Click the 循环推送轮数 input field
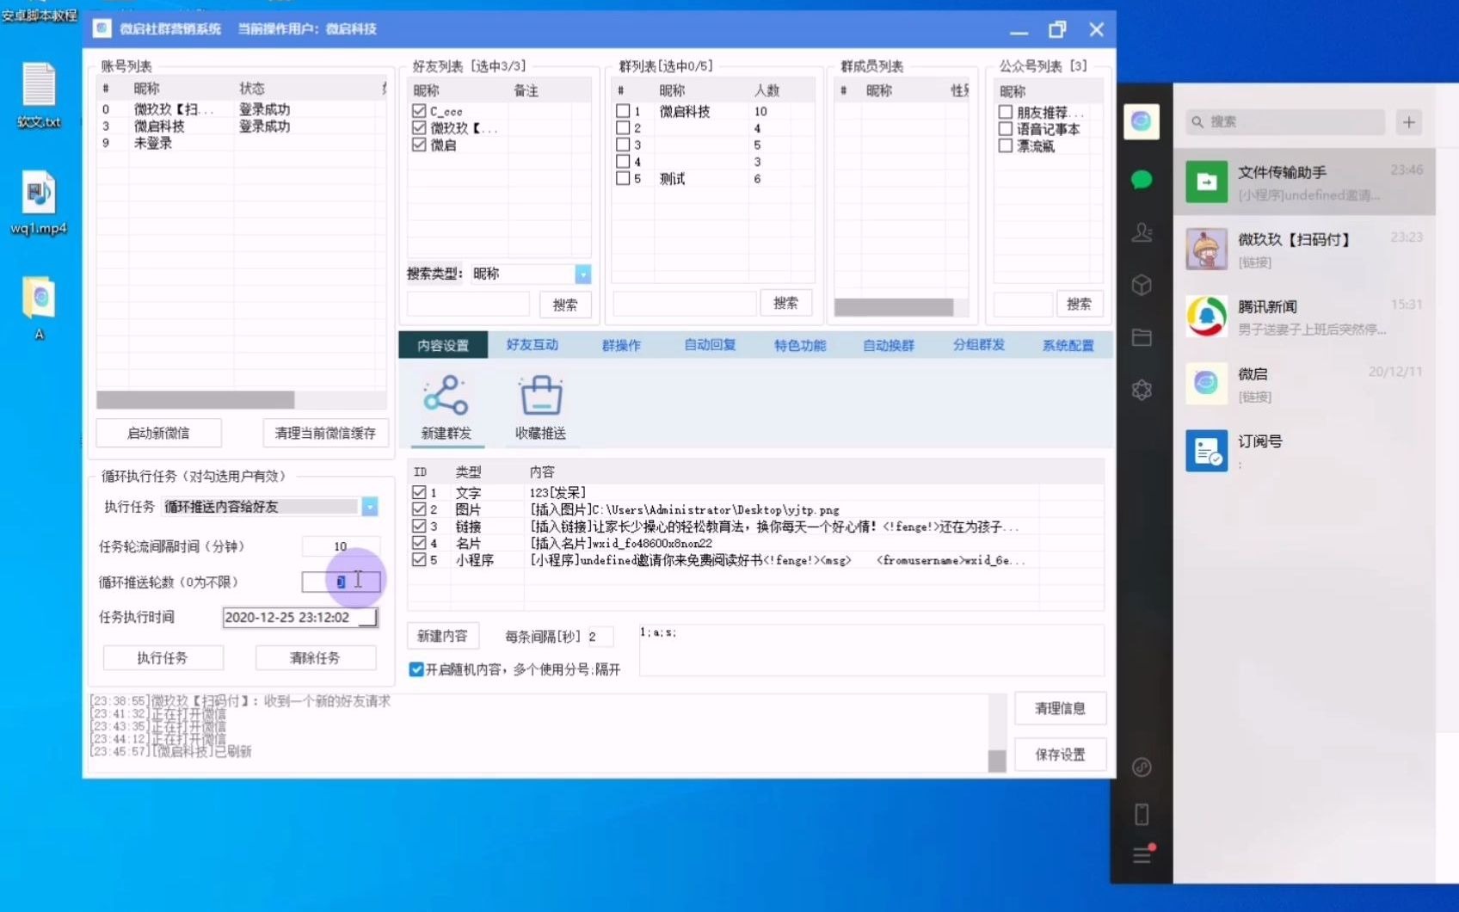 pyautogui.click(x=341, y=582)
